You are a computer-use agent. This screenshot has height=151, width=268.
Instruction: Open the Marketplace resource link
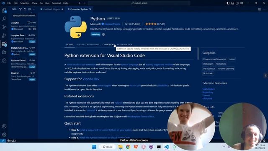click(209, 89)
